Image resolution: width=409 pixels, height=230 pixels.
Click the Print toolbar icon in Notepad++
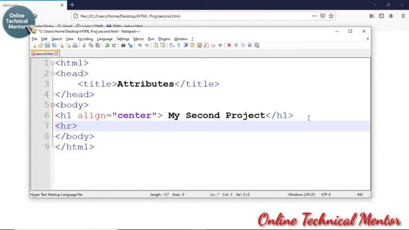point(75,45)
